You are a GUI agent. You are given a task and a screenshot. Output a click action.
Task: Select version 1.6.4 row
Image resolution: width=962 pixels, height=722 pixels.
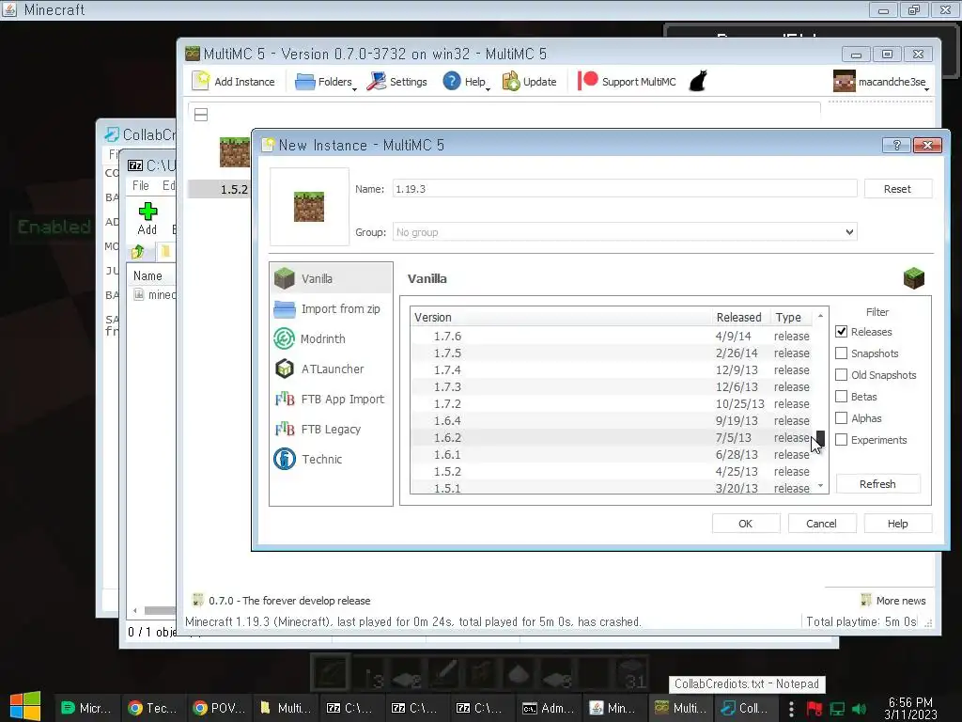[x=612, y=420]
